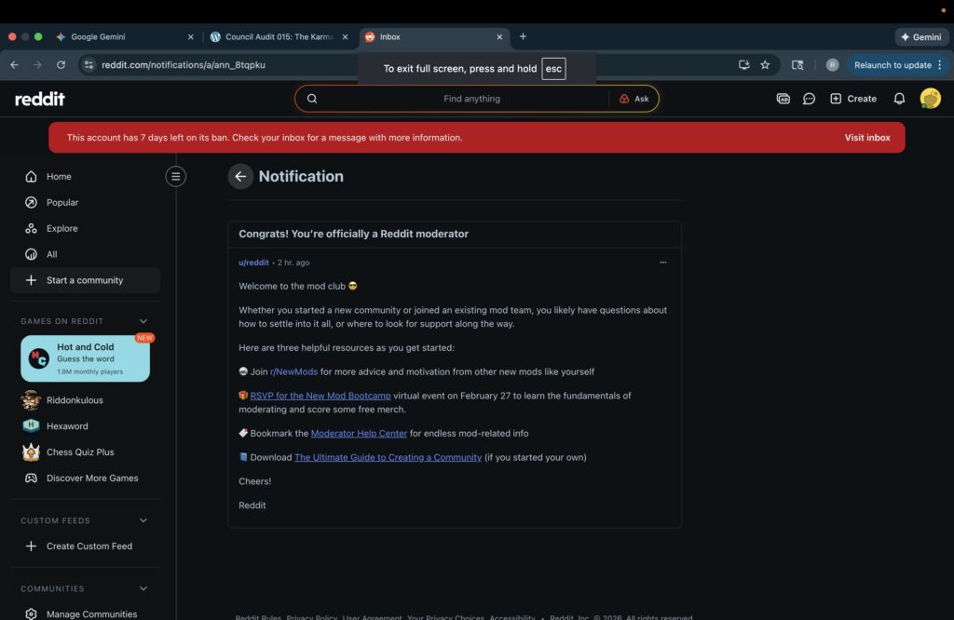Collapse the left sidebar navigation
This screenshot has width=954, height=620.
(x=175, y=176)
